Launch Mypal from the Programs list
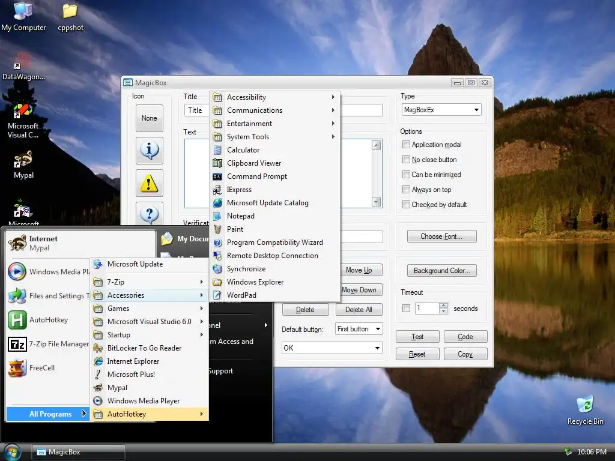Viewport: 615px width, 461px height. click(x=149, y=388)
